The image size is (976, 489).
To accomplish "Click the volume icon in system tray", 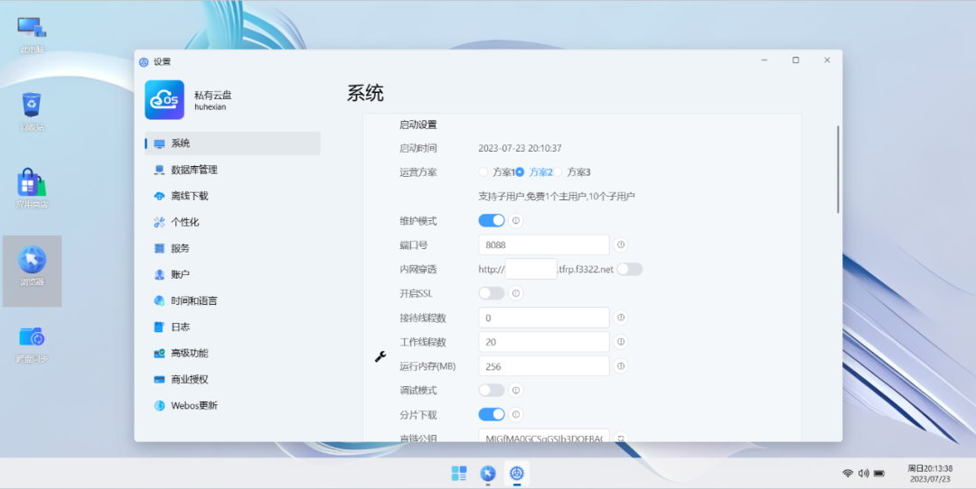I will tap(863, 473).
